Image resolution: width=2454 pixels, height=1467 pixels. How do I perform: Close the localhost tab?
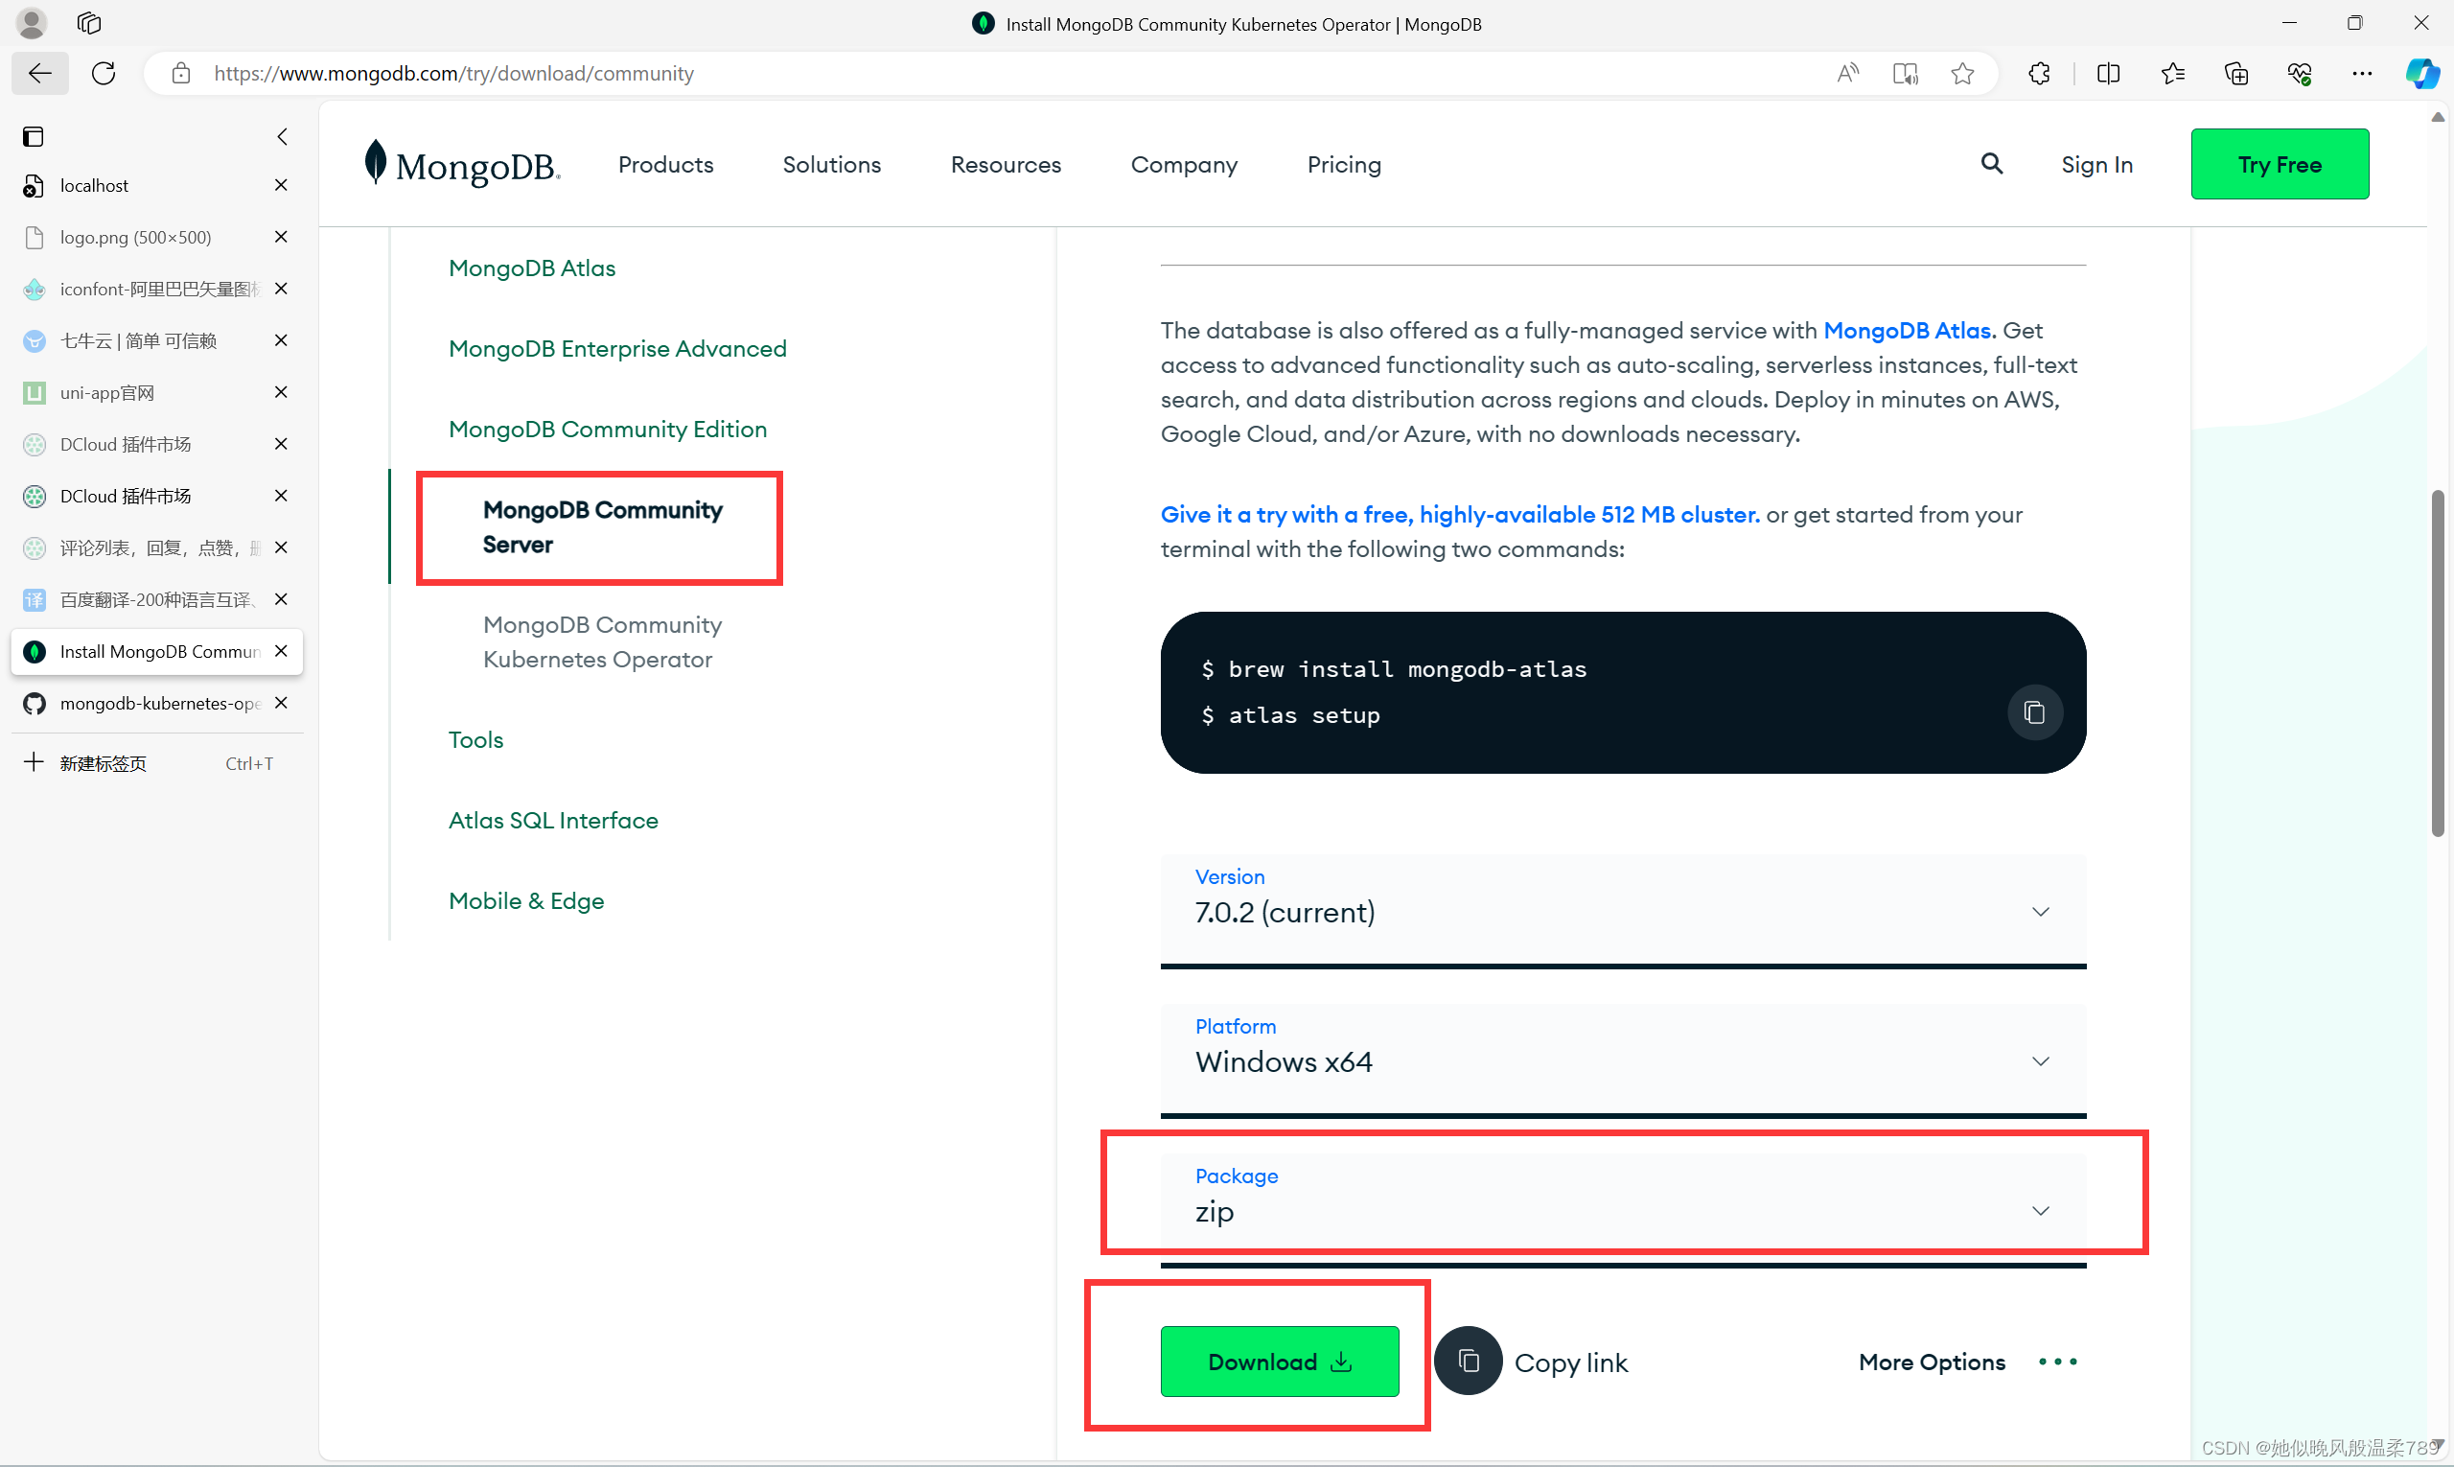tap(281, 185)
